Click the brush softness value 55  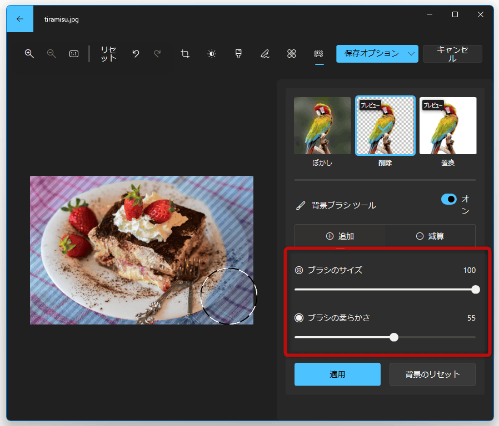pos(471,318)
